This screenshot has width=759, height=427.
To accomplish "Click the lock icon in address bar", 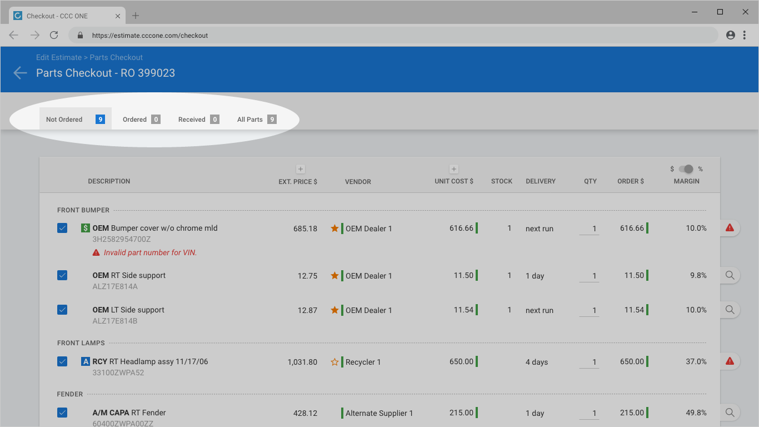I will (80, 35).
